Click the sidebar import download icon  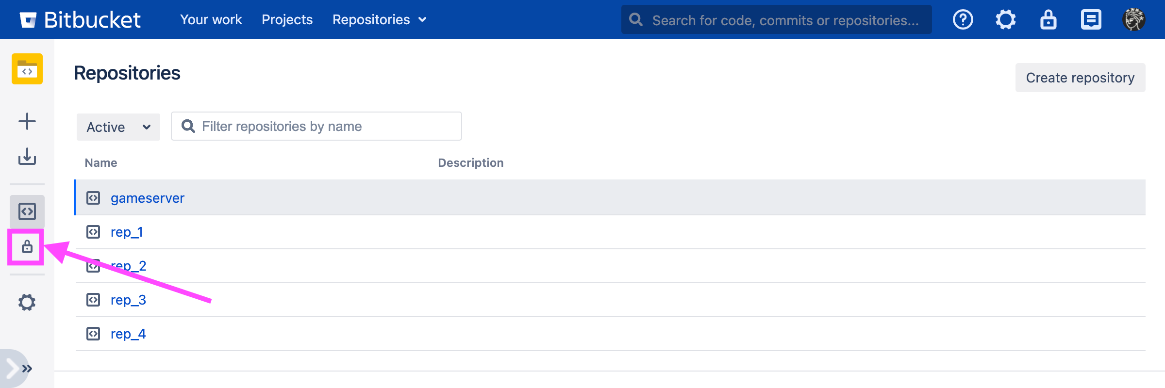pos(27,157)
